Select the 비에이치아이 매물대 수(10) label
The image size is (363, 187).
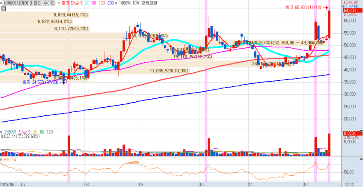pyautogui.click(x=29, y=3)
